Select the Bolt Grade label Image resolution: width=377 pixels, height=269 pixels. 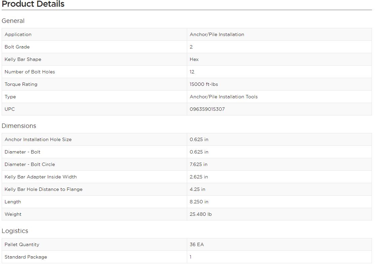[x=17, y=47]
